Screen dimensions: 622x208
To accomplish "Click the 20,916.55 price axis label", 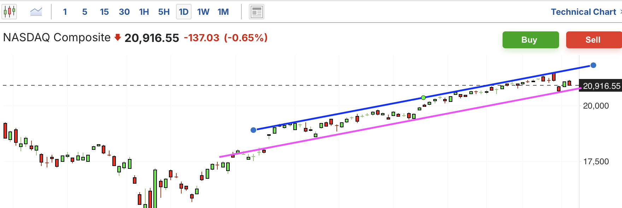I will pyautogui.click(x=601, y=86).
